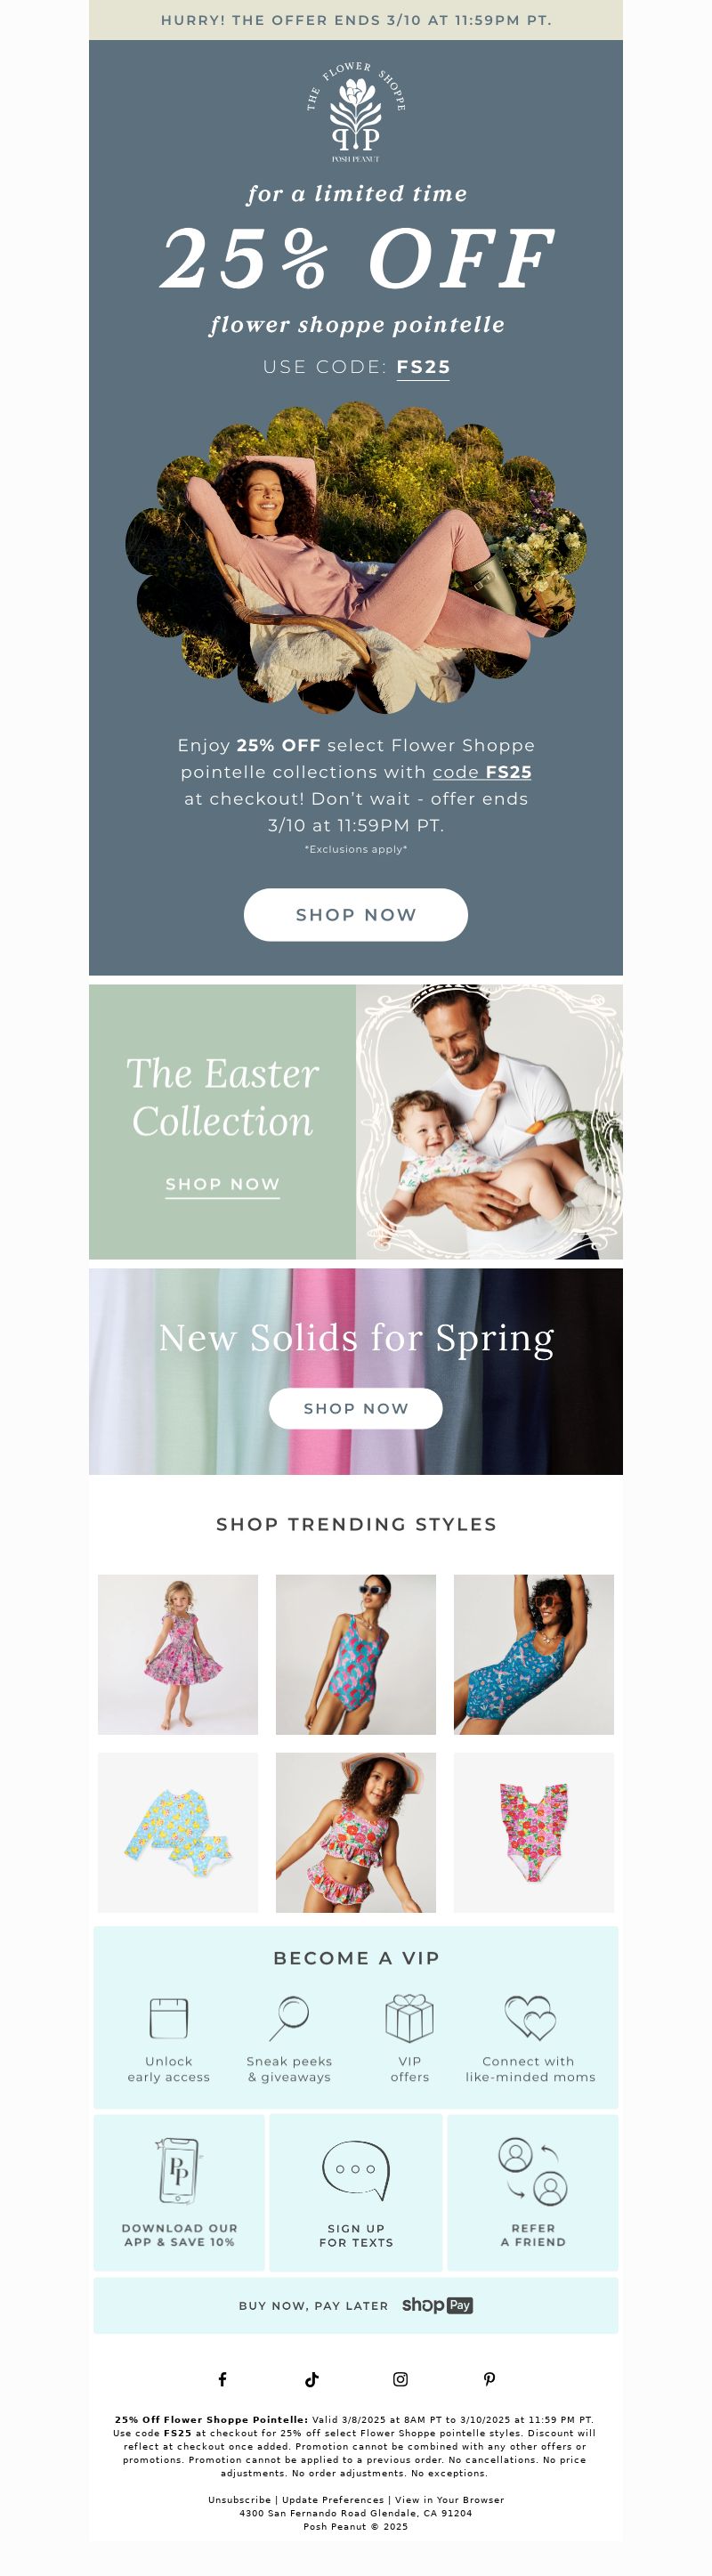Click the Download Our App phone icon

pyautogui.click(x=179, y=2171)
